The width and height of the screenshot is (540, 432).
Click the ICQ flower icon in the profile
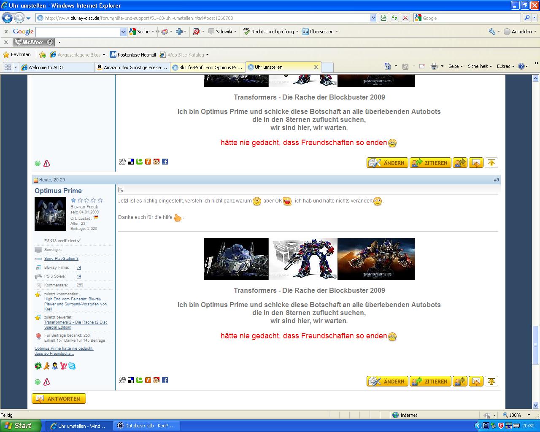[38, 366]
